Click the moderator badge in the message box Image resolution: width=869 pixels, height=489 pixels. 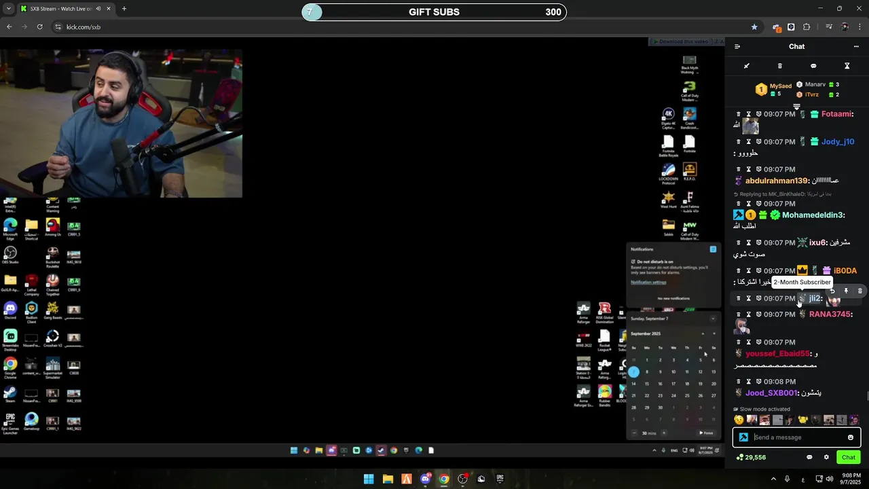click(743, 437)
